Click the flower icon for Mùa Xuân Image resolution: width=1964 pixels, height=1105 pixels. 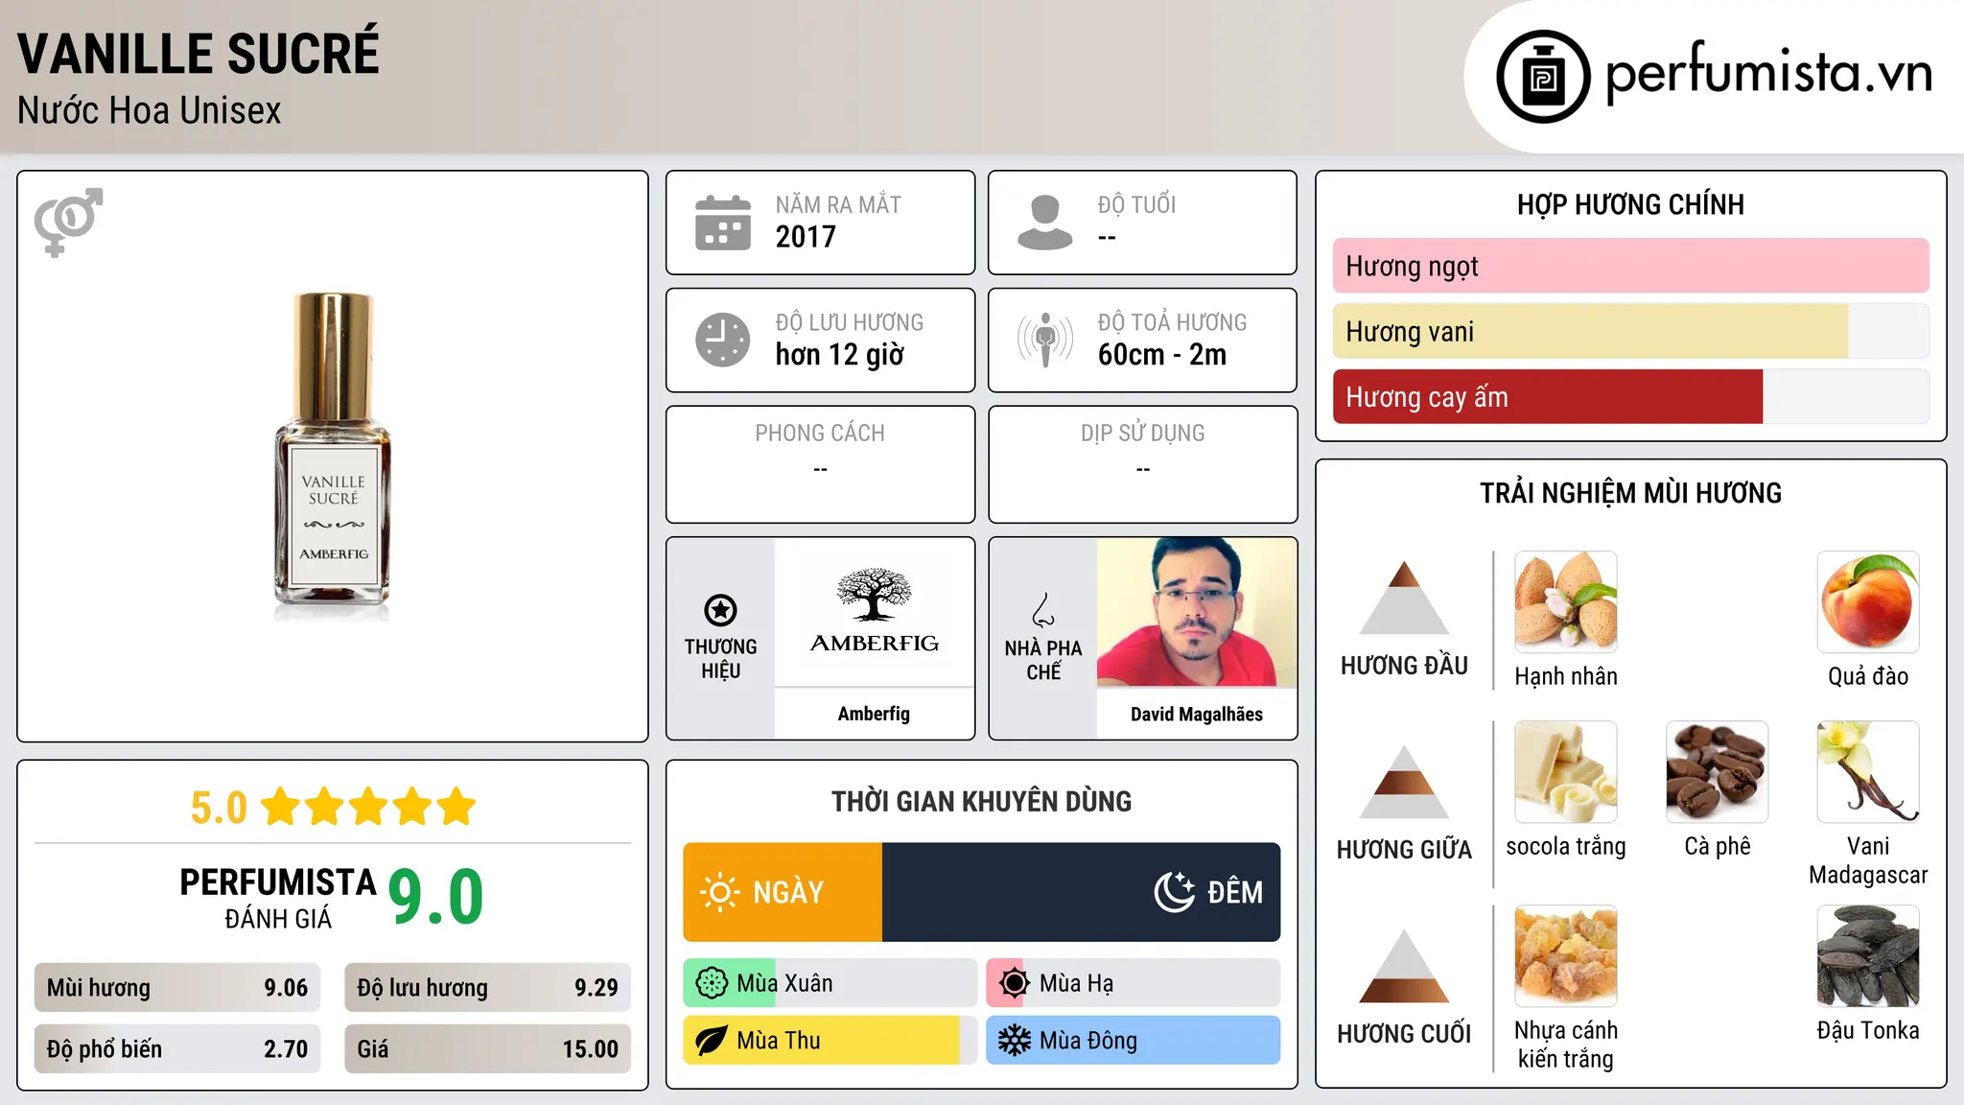pos(712,983)
